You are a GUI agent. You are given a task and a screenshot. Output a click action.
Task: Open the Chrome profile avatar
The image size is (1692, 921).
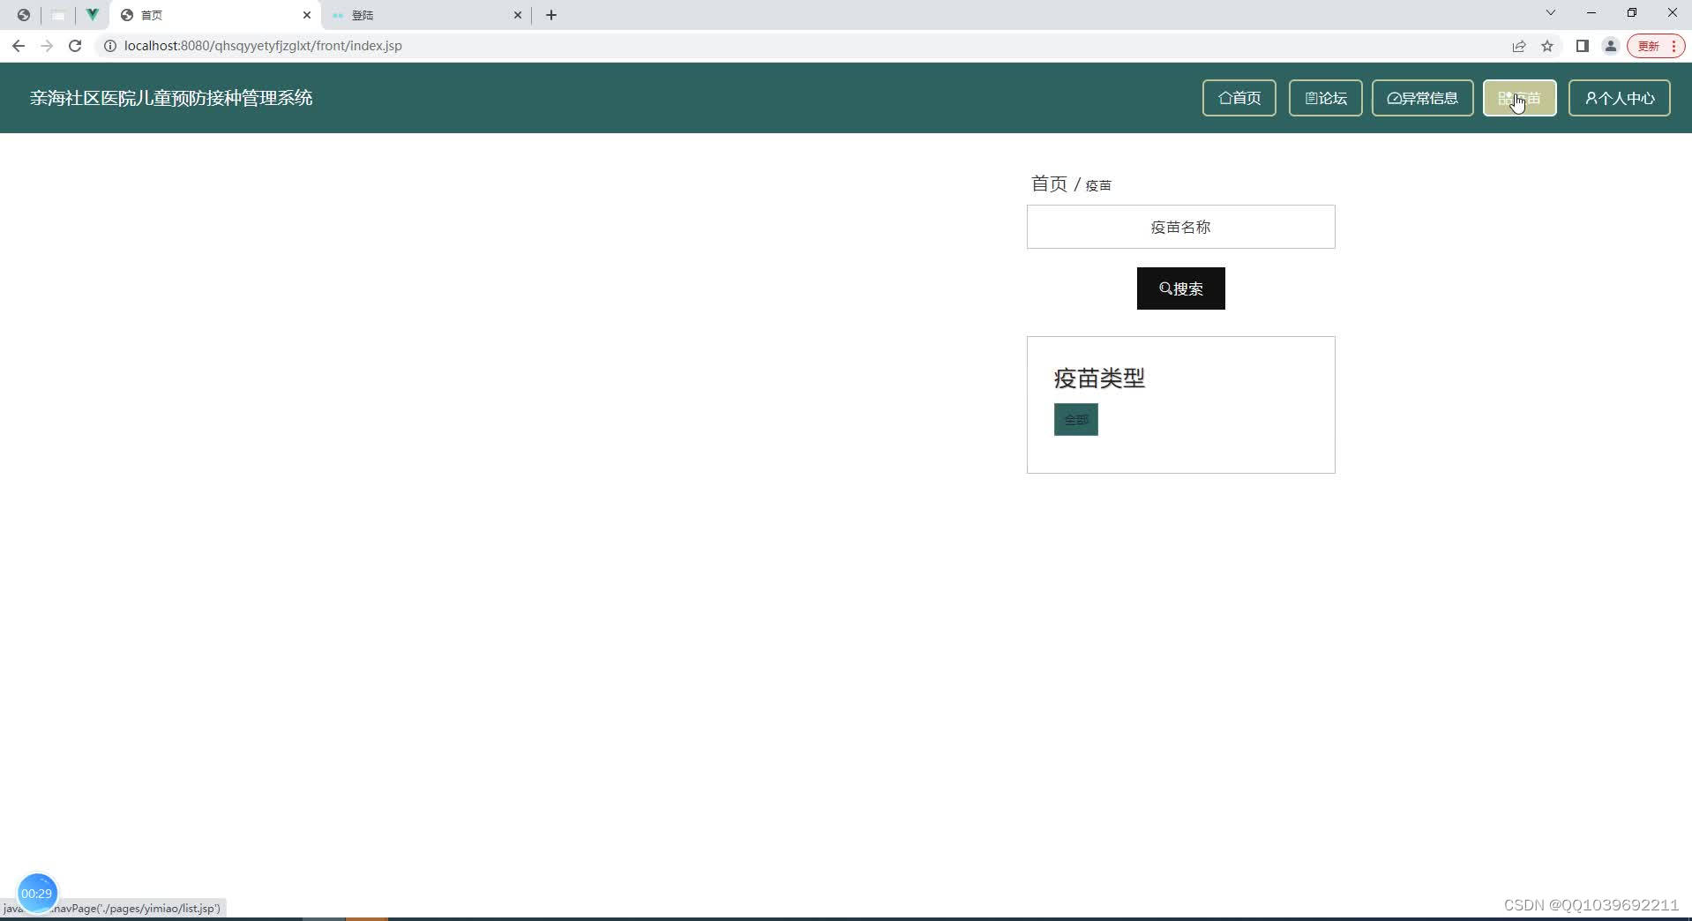(1610, 46)
